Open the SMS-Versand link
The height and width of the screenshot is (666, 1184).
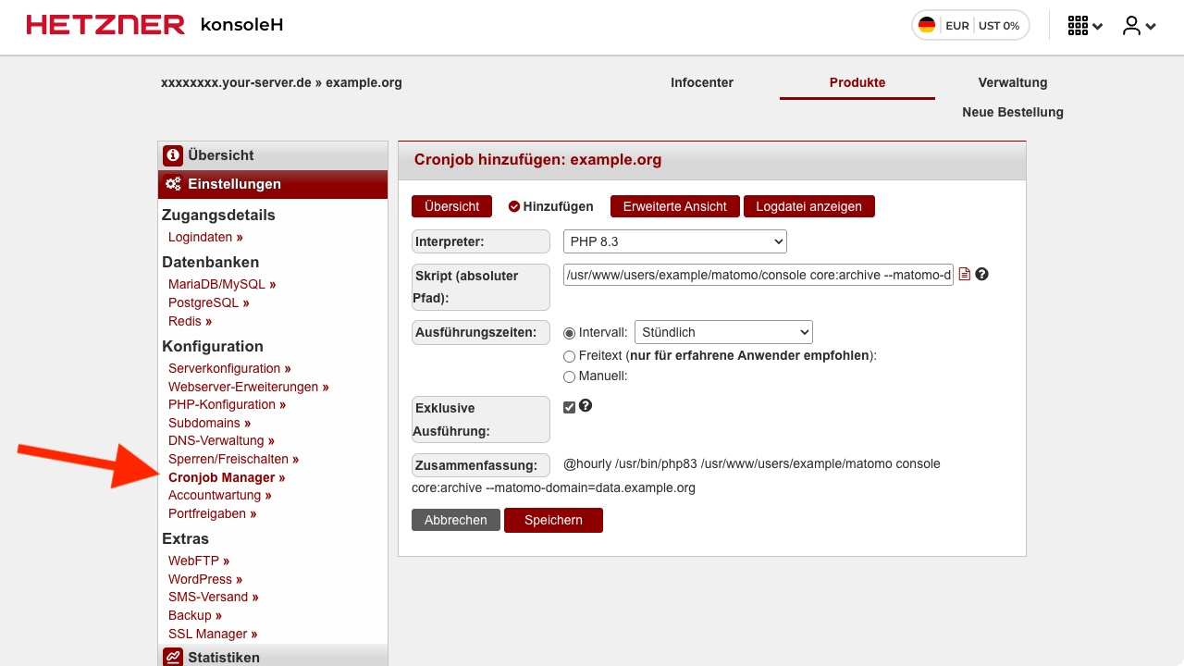(214, 597)
